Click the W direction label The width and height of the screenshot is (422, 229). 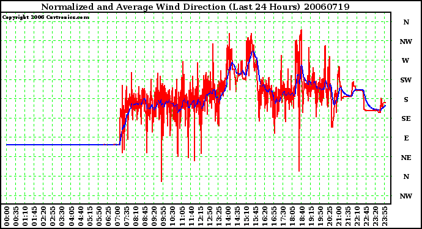coord(405,60)
